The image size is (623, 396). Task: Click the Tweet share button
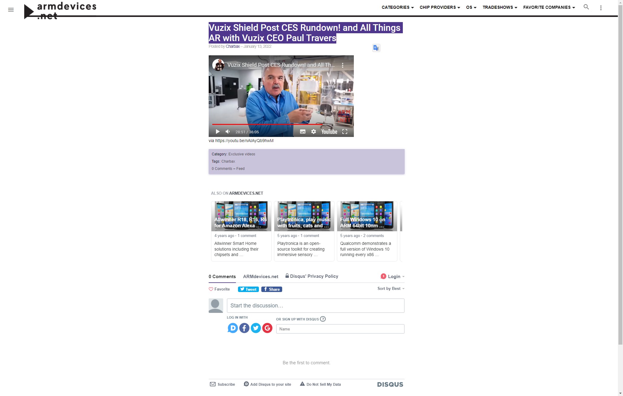[248, 289]
